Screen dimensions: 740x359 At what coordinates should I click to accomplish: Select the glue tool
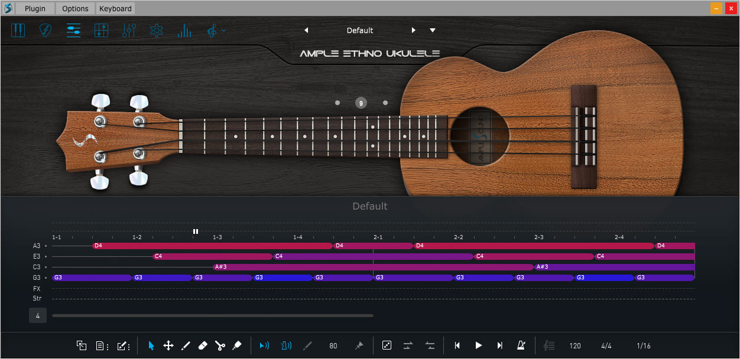click(236, 345)
